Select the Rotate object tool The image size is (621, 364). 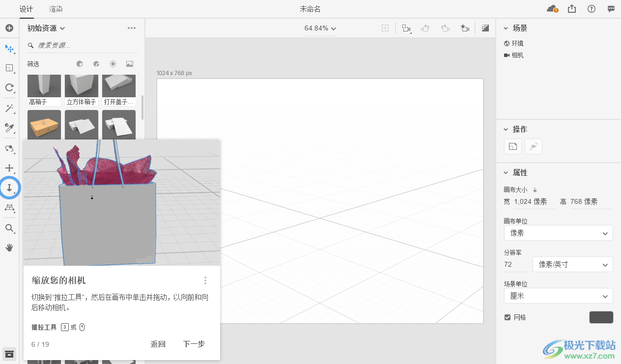(x=9, y=87)
